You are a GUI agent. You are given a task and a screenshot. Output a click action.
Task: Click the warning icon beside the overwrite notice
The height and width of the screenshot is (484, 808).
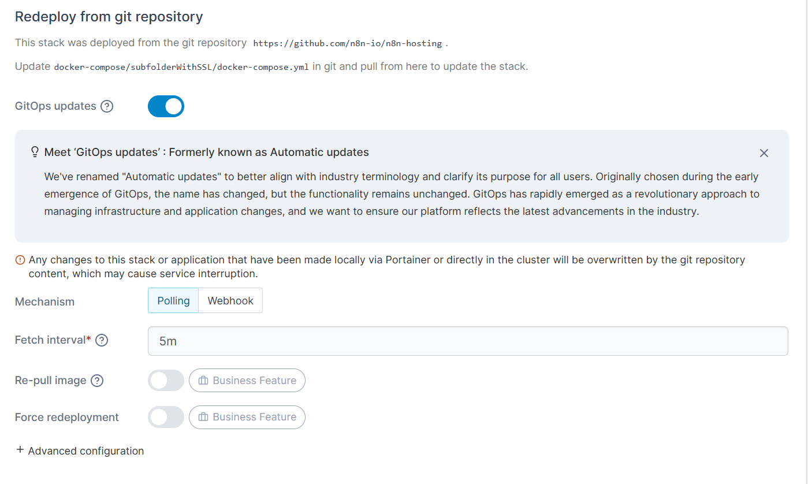point(20,260)
